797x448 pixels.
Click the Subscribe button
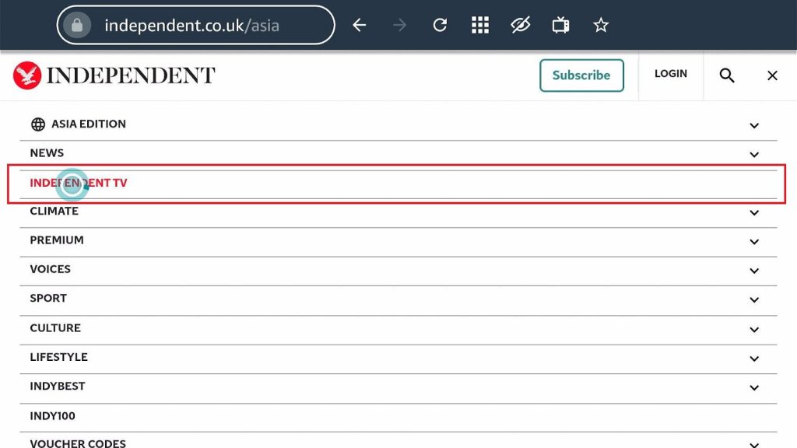(581, 75)
